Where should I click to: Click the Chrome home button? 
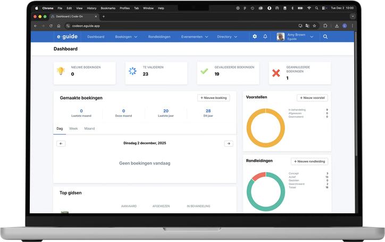tap(58, 26)
